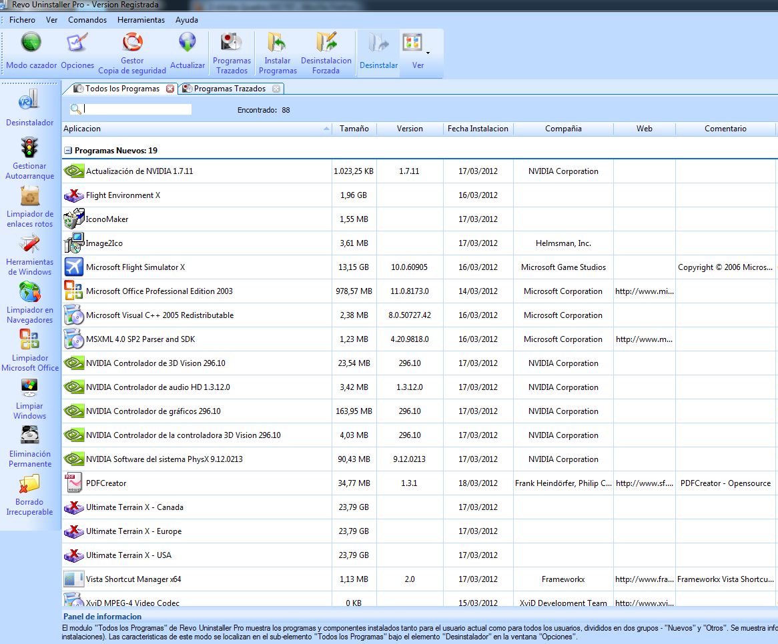
Task: Open the Herramientas menu
Action: pos(141,20)
